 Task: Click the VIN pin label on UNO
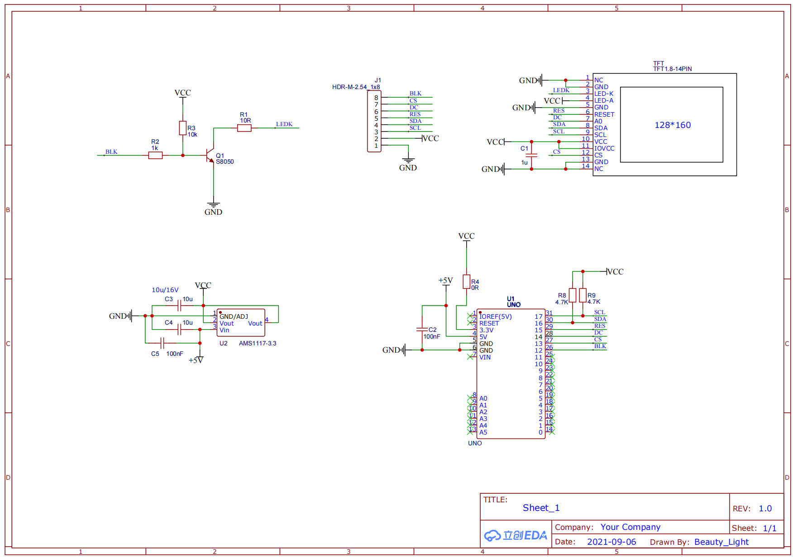(x=485, y=357)
